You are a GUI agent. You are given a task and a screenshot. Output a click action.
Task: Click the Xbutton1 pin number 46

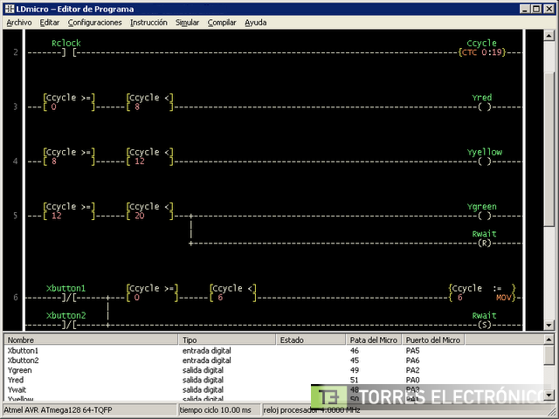(x=355, y=351)
